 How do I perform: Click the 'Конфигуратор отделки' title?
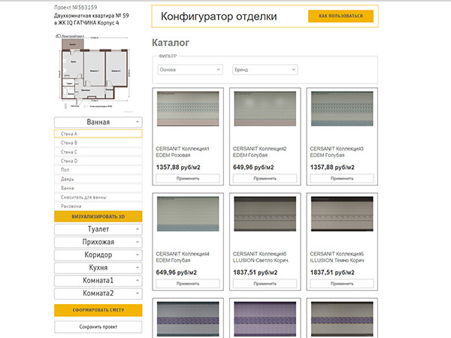tap(219, 17)
